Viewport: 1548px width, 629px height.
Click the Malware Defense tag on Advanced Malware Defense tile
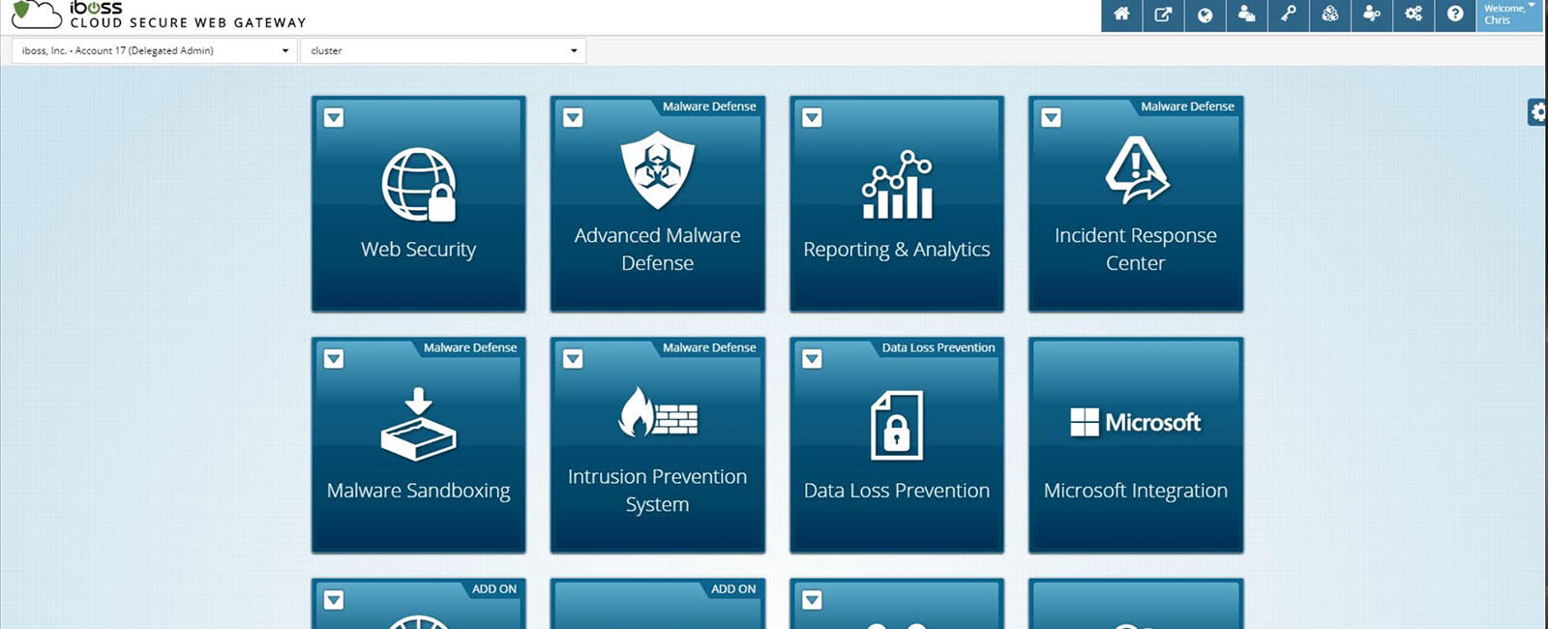[x=709, y=106]
